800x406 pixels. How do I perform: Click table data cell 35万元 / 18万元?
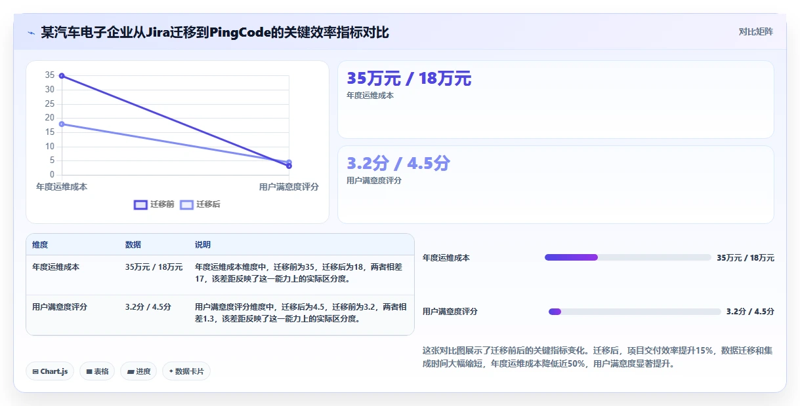154,267
